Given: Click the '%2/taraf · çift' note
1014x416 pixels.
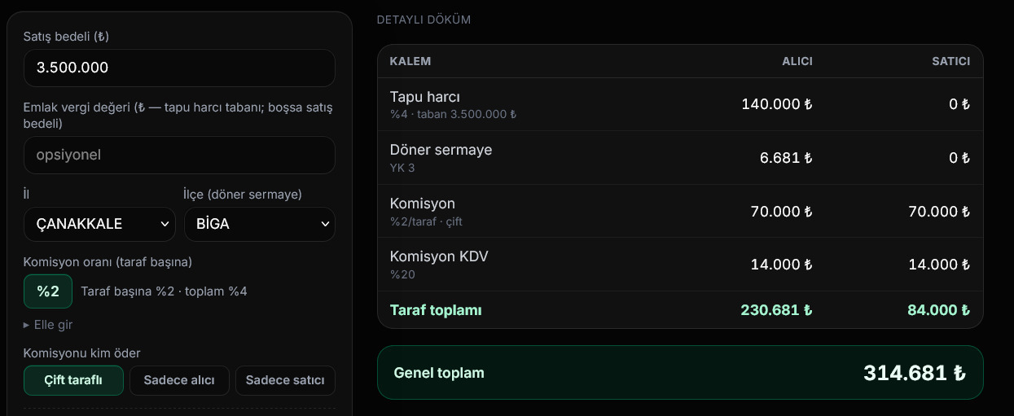Looking at the screenshot, I should coord(426,221).
